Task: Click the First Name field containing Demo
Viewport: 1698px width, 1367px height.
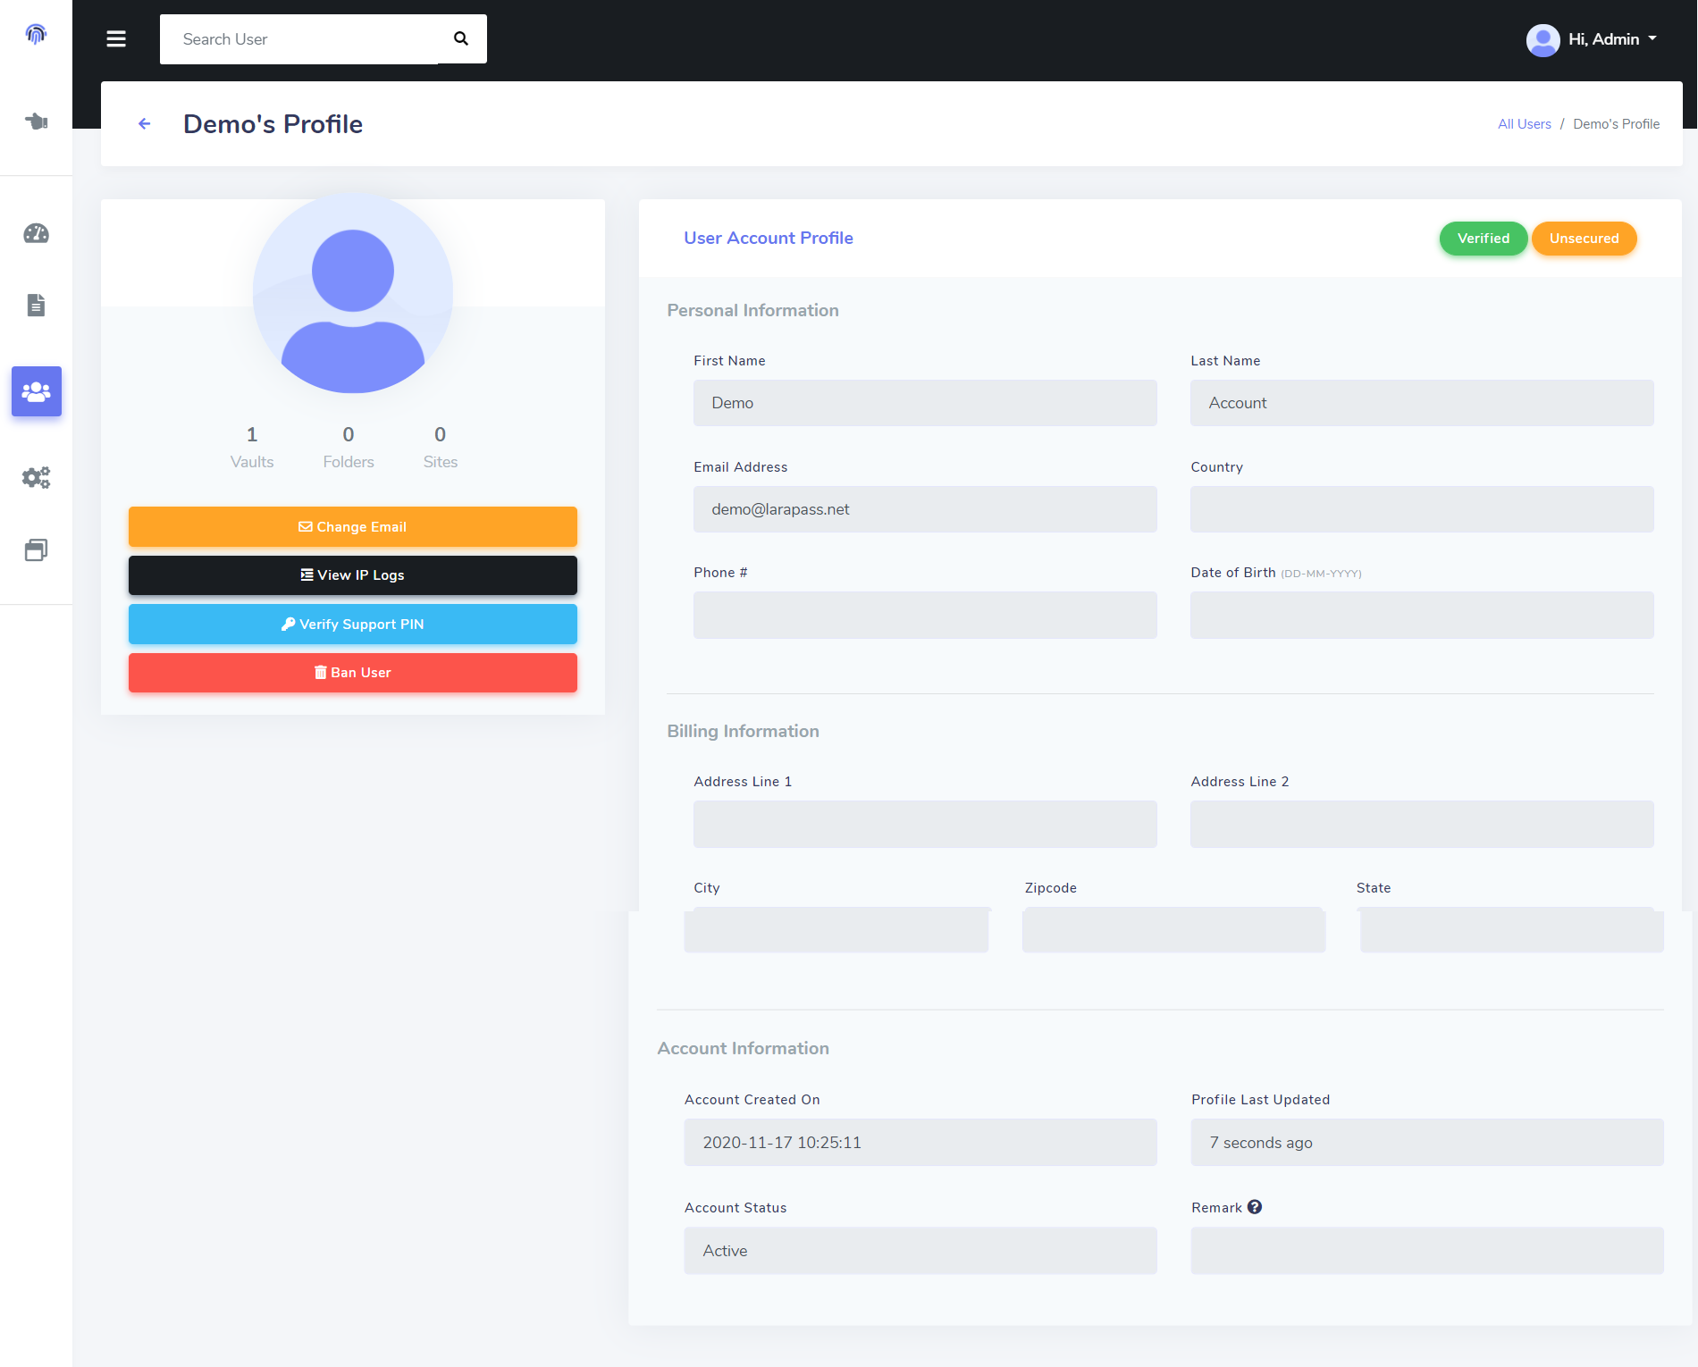Action: 925,403
